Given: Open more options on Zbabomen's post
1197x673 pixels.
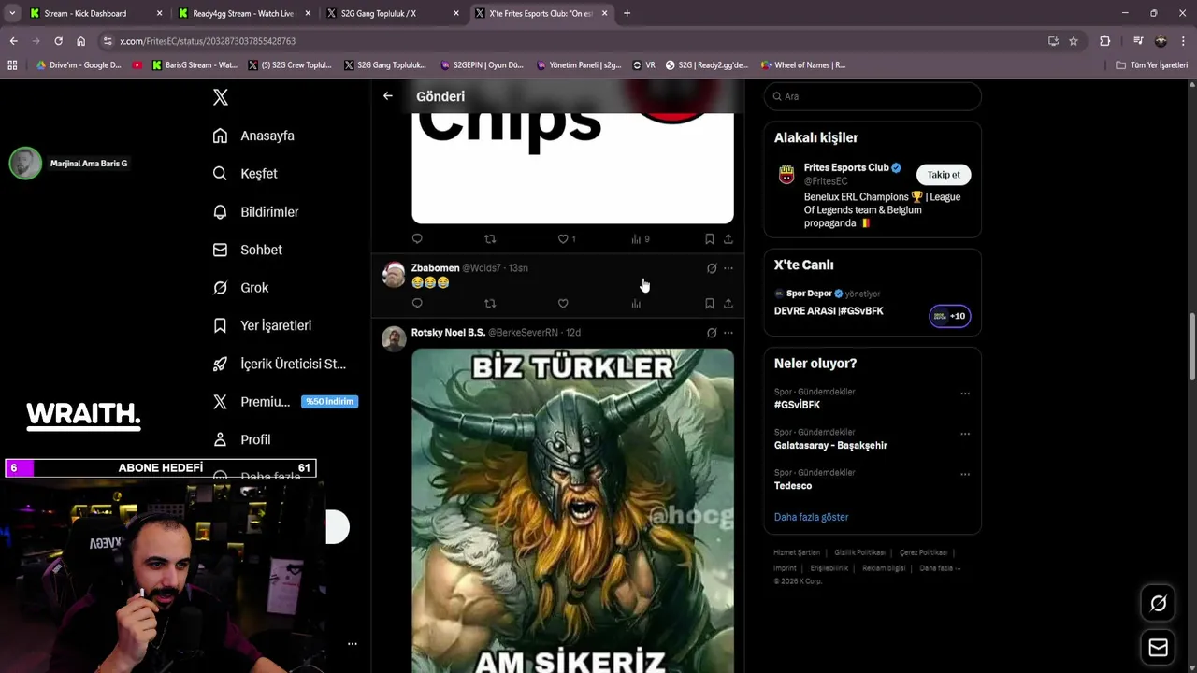Looking at the screenshot, I should click(x=728, y=268).
